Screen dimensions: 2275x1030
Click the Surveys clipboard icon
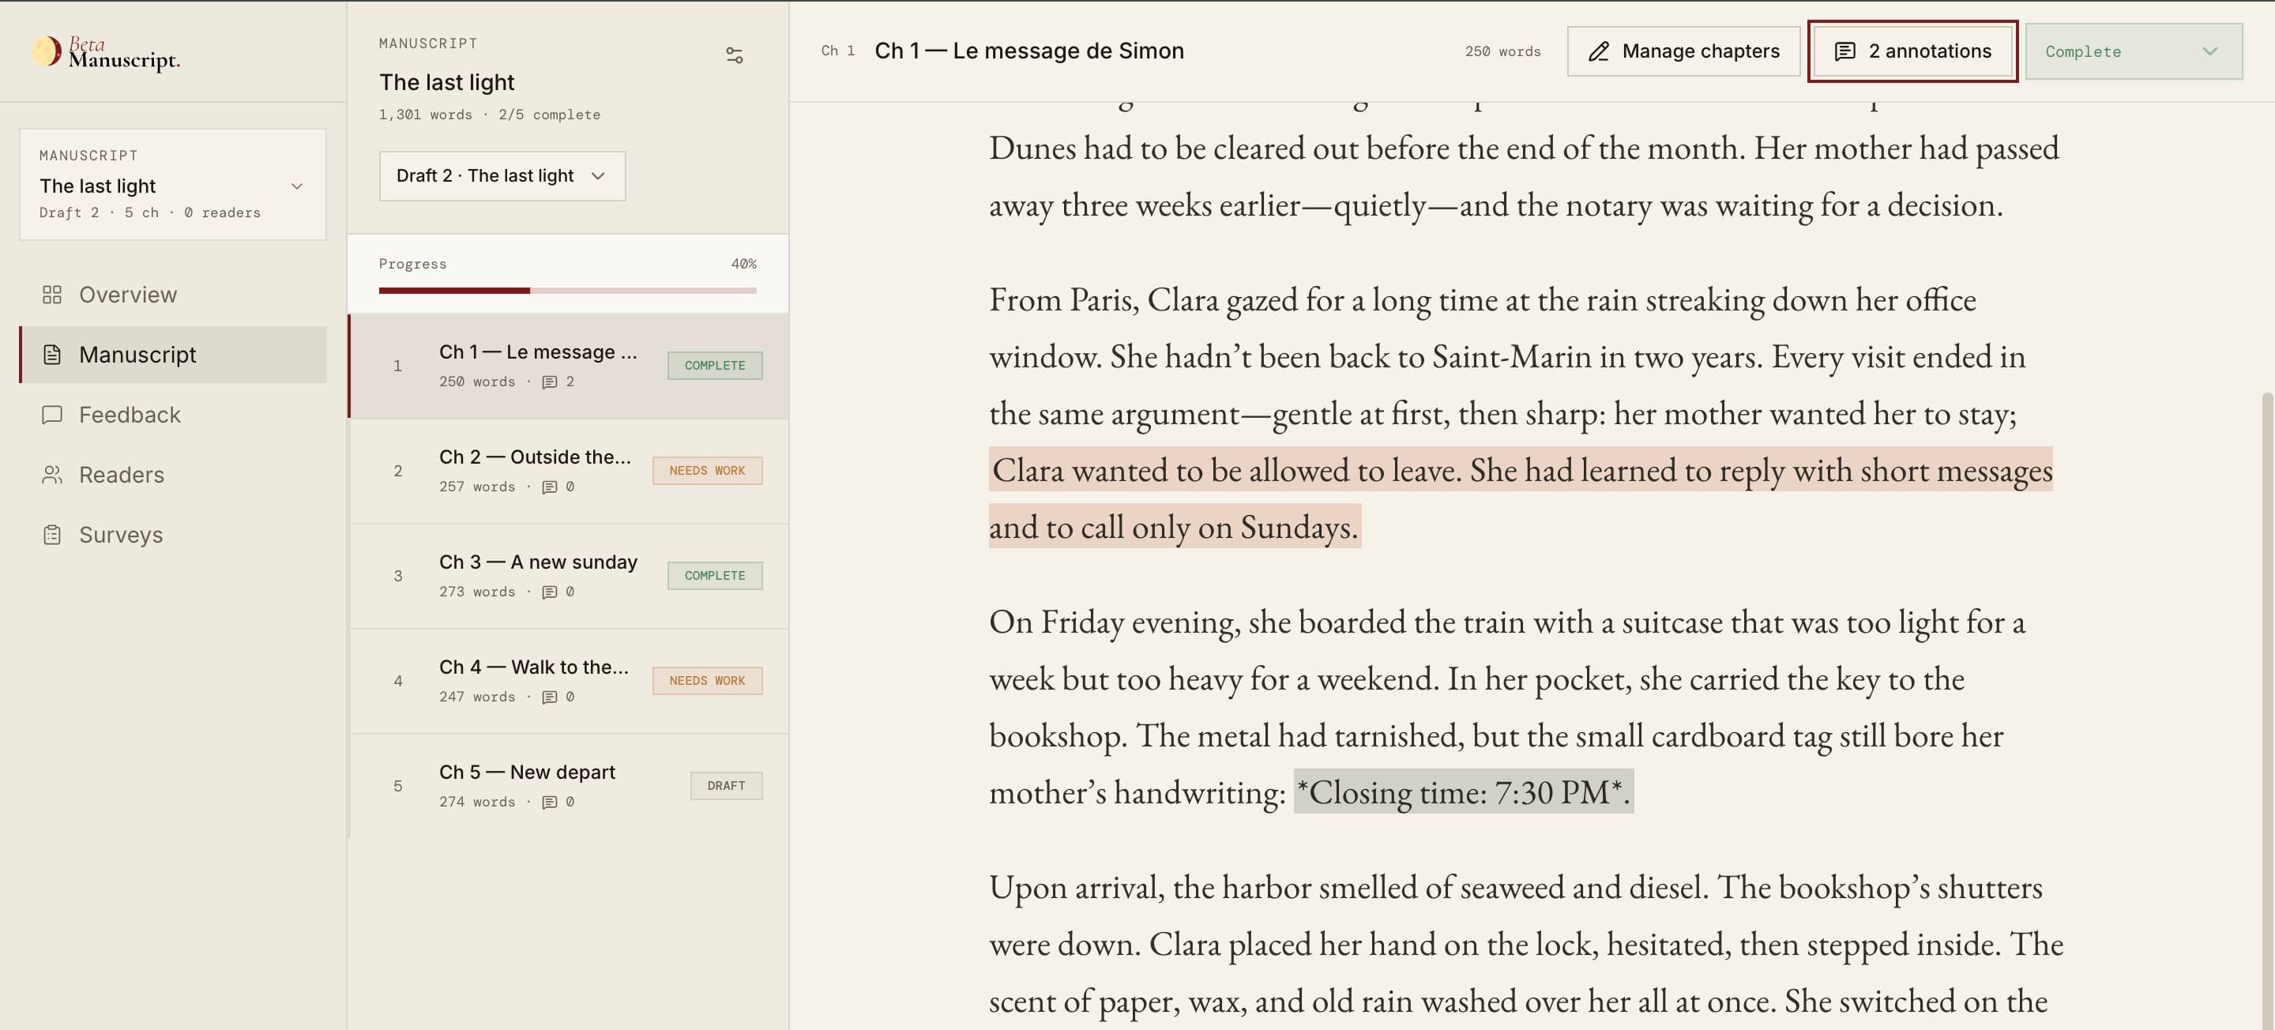(52, 535)
